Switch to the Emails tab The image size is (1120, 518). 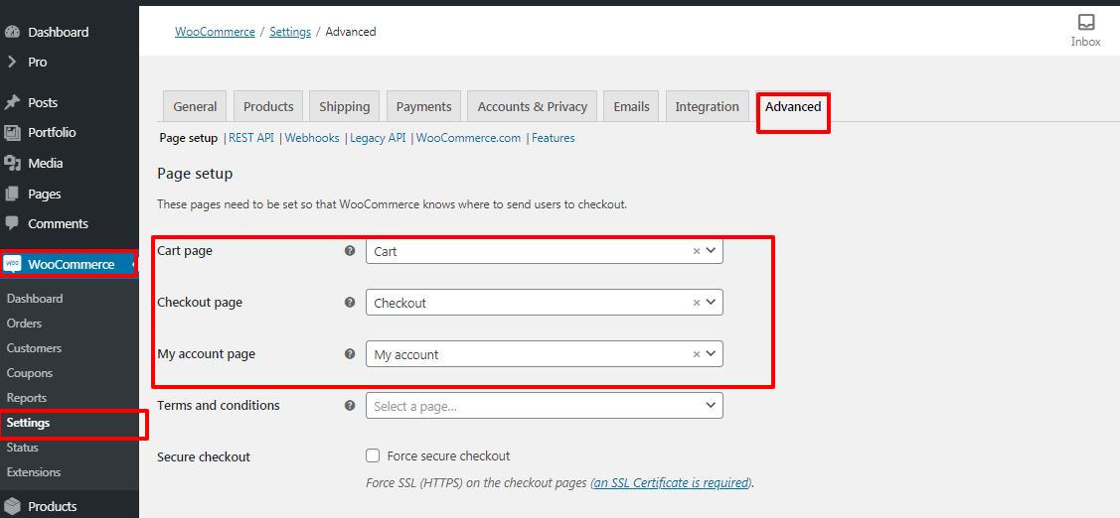(x=631, y=106)
